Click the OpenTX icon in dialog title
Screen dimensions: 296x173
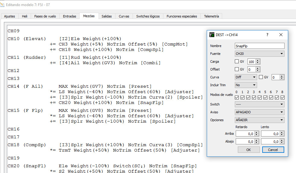pyautogui.click(x=212, y=35)
